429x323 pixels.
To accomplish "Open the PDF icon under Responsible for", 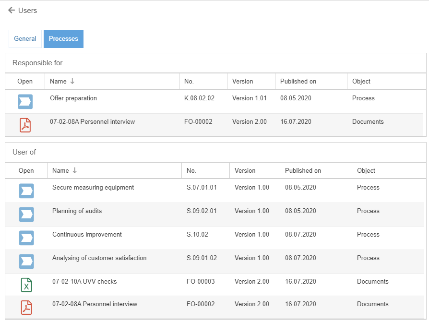I will 25,125.
